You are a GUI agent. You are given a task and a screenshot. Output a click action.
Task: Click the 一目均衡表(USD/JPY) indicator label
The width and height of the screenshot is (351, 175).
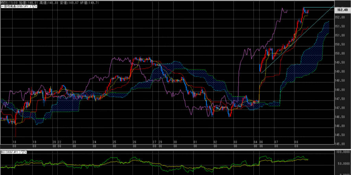(x=16, y=6)
